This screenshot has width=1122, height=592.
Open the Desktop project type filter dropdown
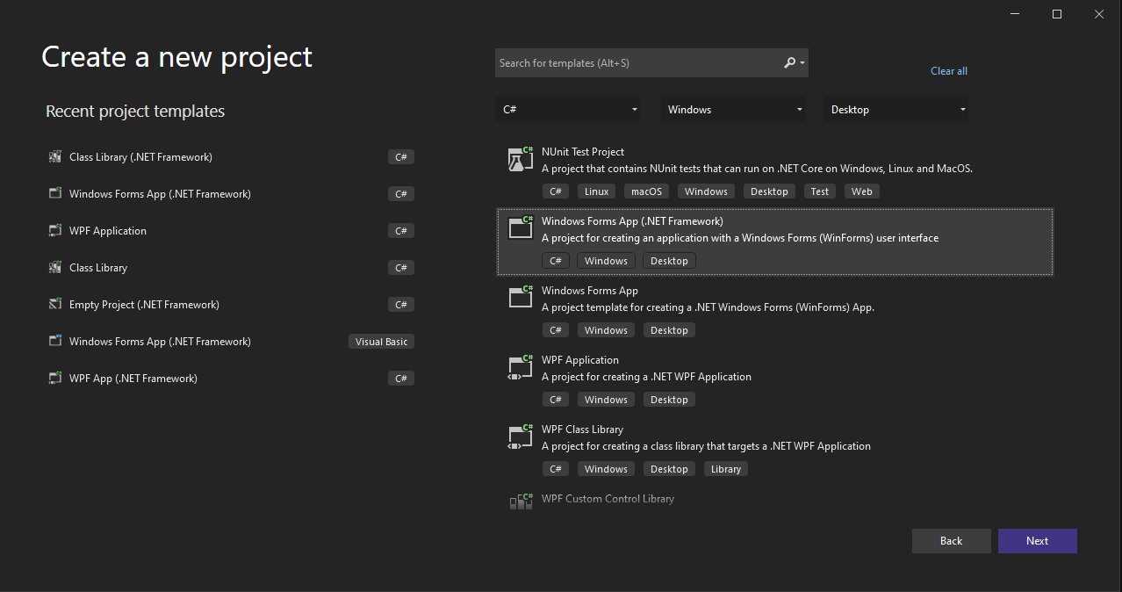898,110
